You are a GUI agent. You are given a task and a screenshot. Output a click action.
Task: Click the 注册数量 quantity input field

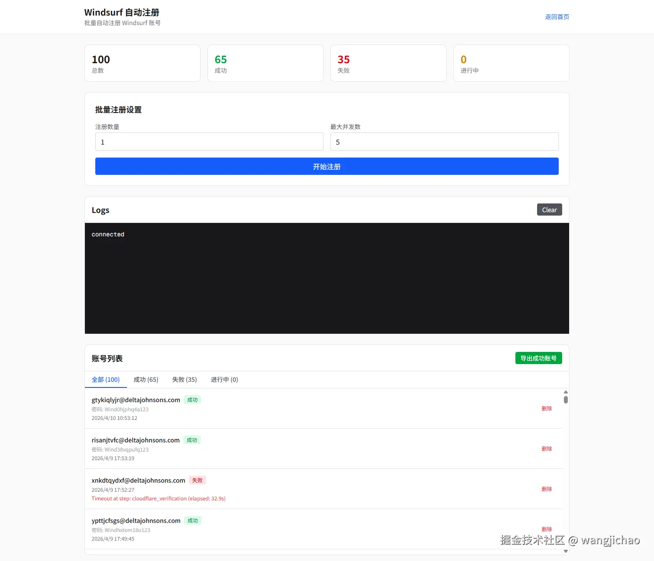coord(209,142)
